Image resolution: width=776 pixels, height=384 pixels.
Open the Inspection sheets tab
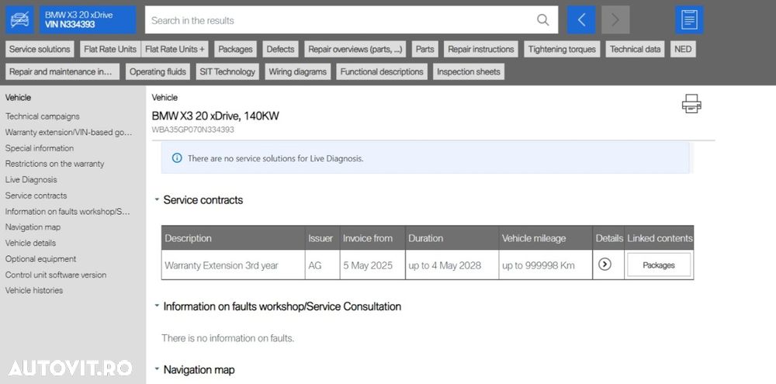click(468, 71)
